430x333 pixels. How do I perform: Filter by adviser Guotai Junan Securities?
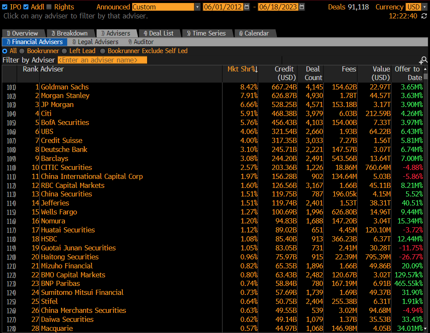coord(78,248)
